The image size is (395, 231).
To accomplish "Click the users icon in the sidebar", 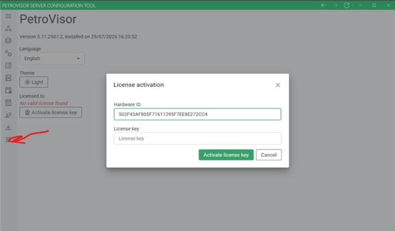I will tap(8, 115).
